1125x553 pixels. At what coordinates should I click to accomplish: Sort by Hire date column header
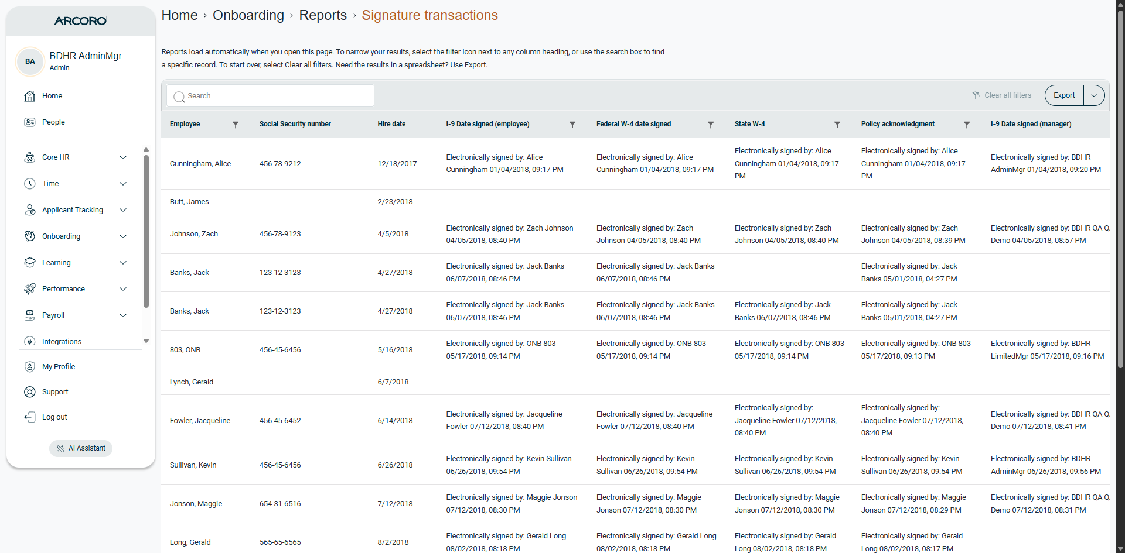click(391, 124)
